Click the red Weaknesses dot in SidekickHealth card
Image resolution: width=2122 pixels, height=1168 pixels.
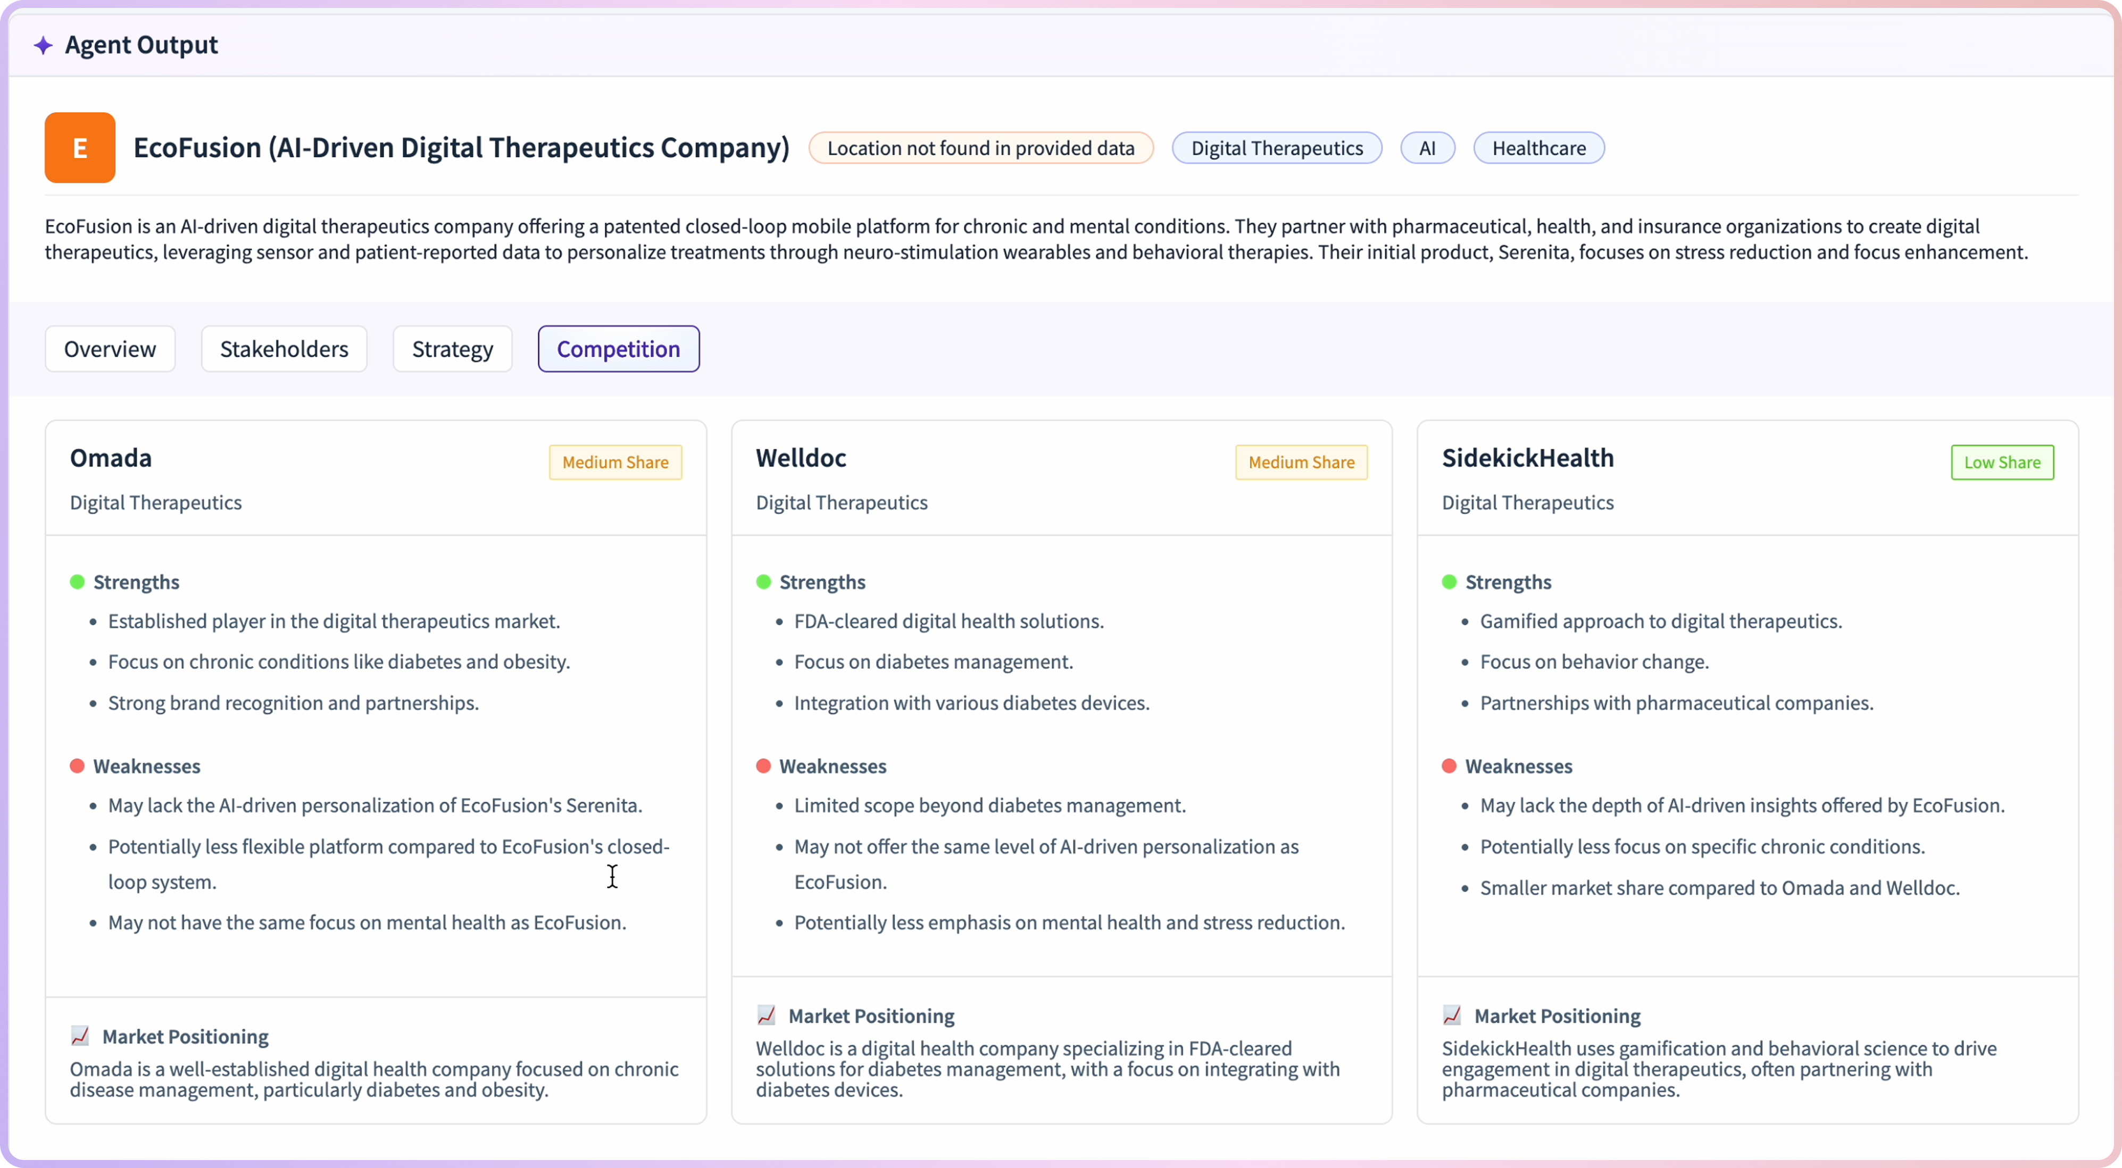click(1449, 766)
